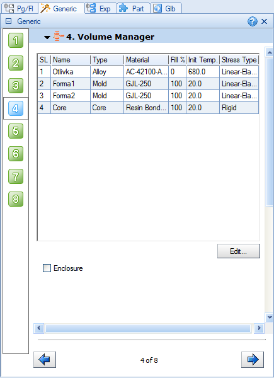
Task: Select the Core name cell
Action: coord(71,108)
